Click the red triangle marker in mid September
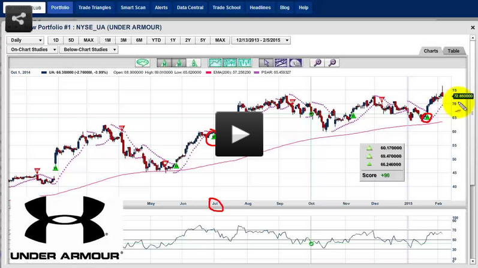478x268 pixels. coord(292,101)
